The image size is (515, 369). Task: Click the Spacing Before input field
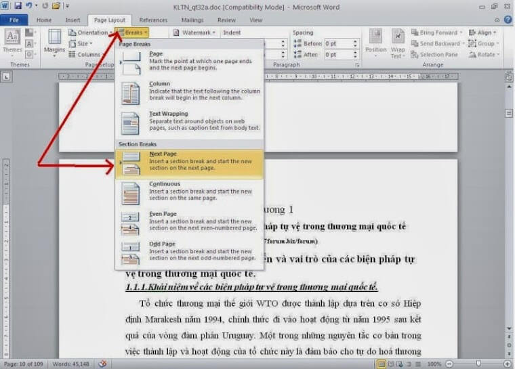coord(339,43)
